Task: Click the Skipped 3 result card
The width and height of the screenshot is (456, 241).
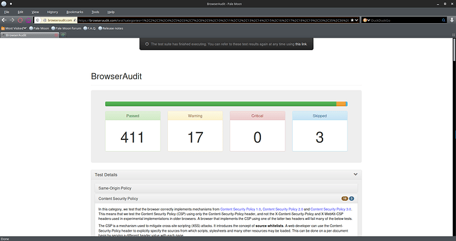Action: (320, 131)
